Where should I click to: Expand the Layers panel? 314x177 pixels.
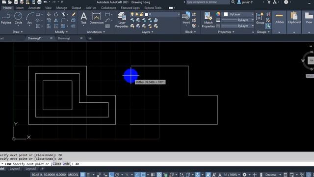click(x=147, y=32)
